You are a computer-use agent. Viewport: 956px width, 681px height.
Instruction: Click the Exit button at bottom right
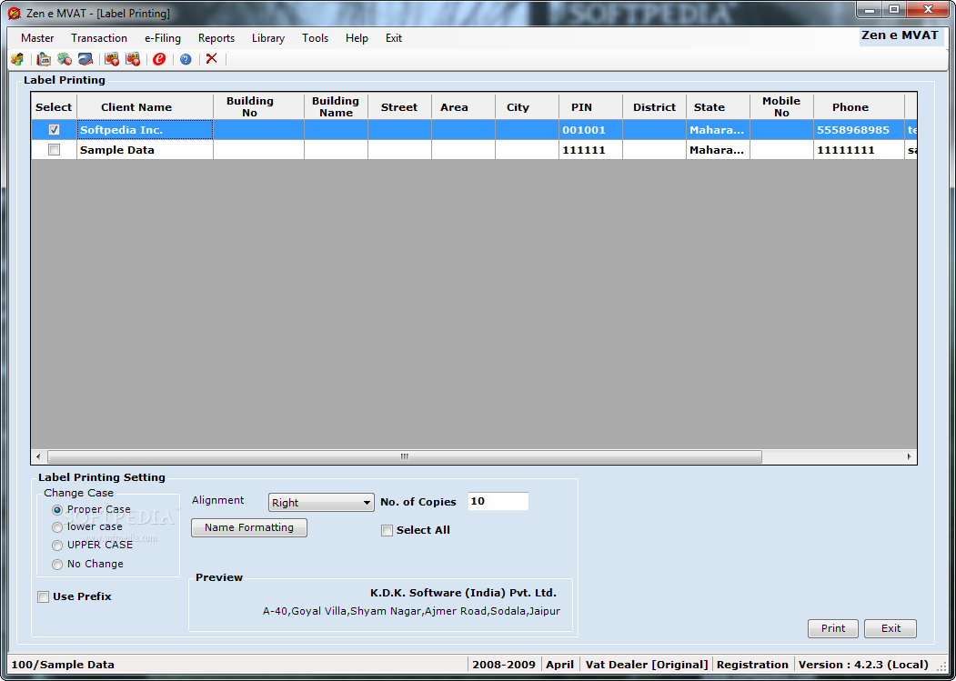pyautogui.click(x=891, y=628)
